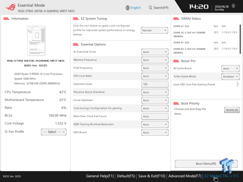Open General Help(F1)
The height and width of the screenshot is (182, 243).
click(x=100, y=176)
